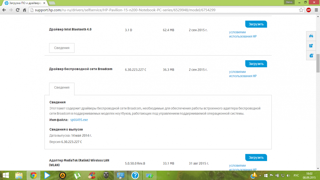Open the Windows Start menu
320x180 pixels.
(x=6, y=175)
